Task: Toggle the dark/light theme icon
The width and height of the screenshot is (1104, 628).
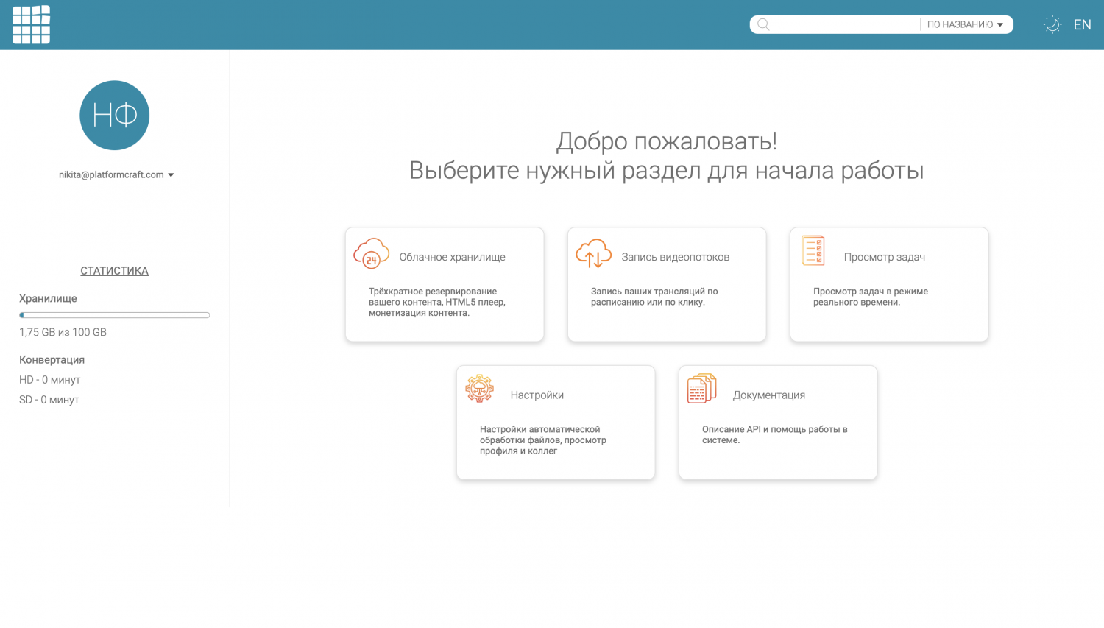Action: [1052, 24]
